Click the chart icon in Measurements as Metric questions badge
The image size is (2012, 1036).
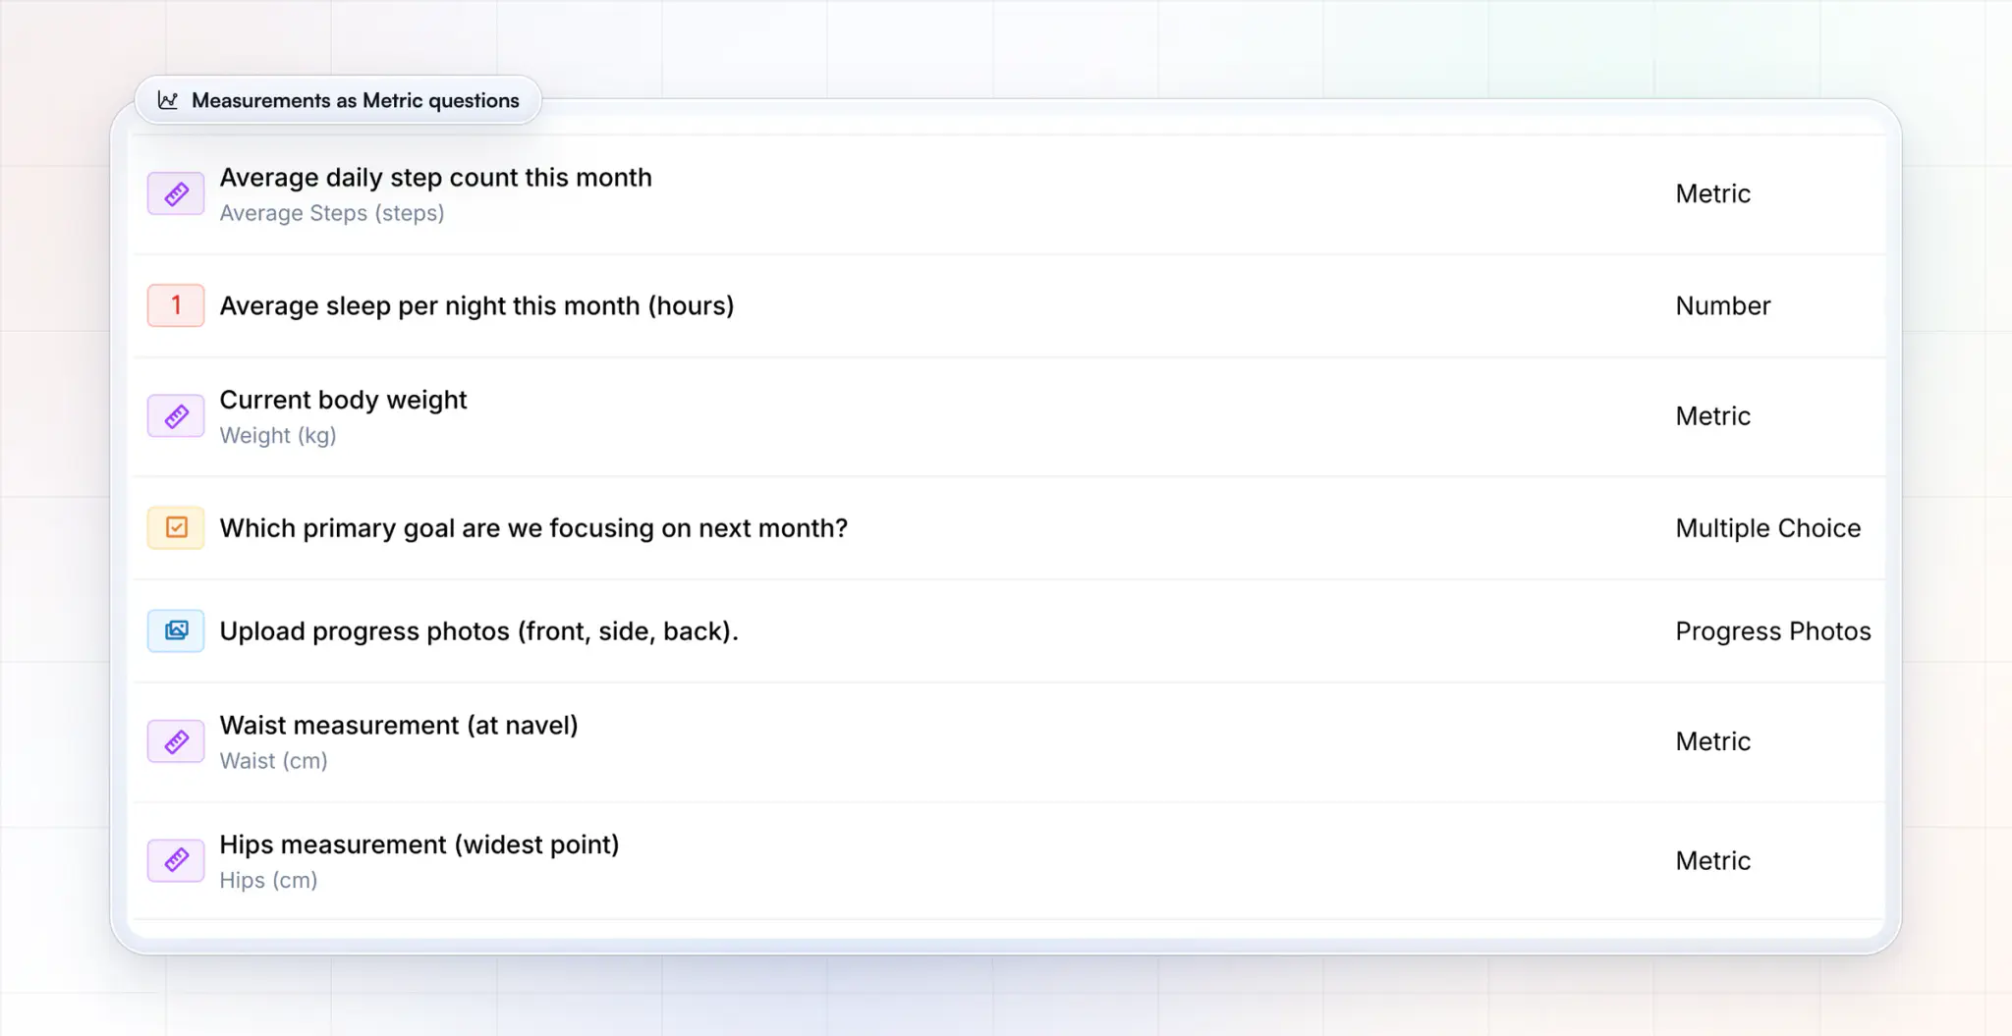(168, 100)
